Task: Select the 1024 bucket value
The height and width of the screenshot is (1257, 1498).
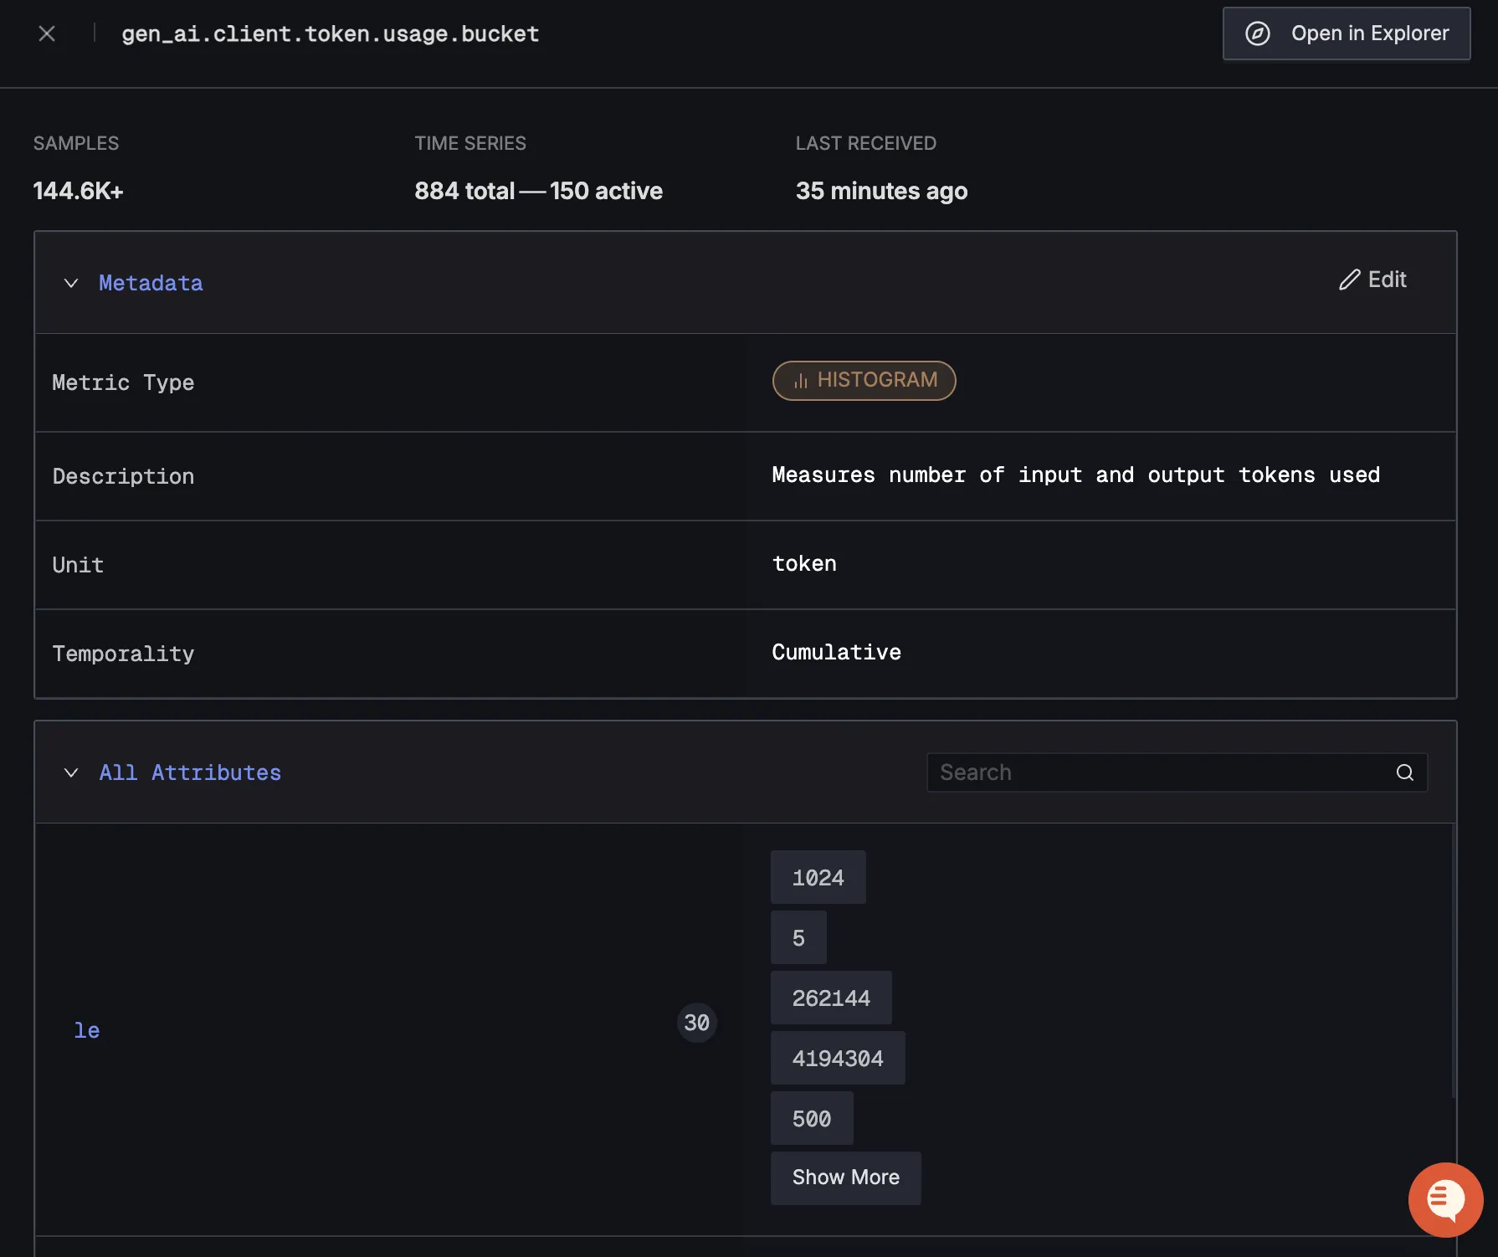Action: pyautogui.click(x=818, y=877)
